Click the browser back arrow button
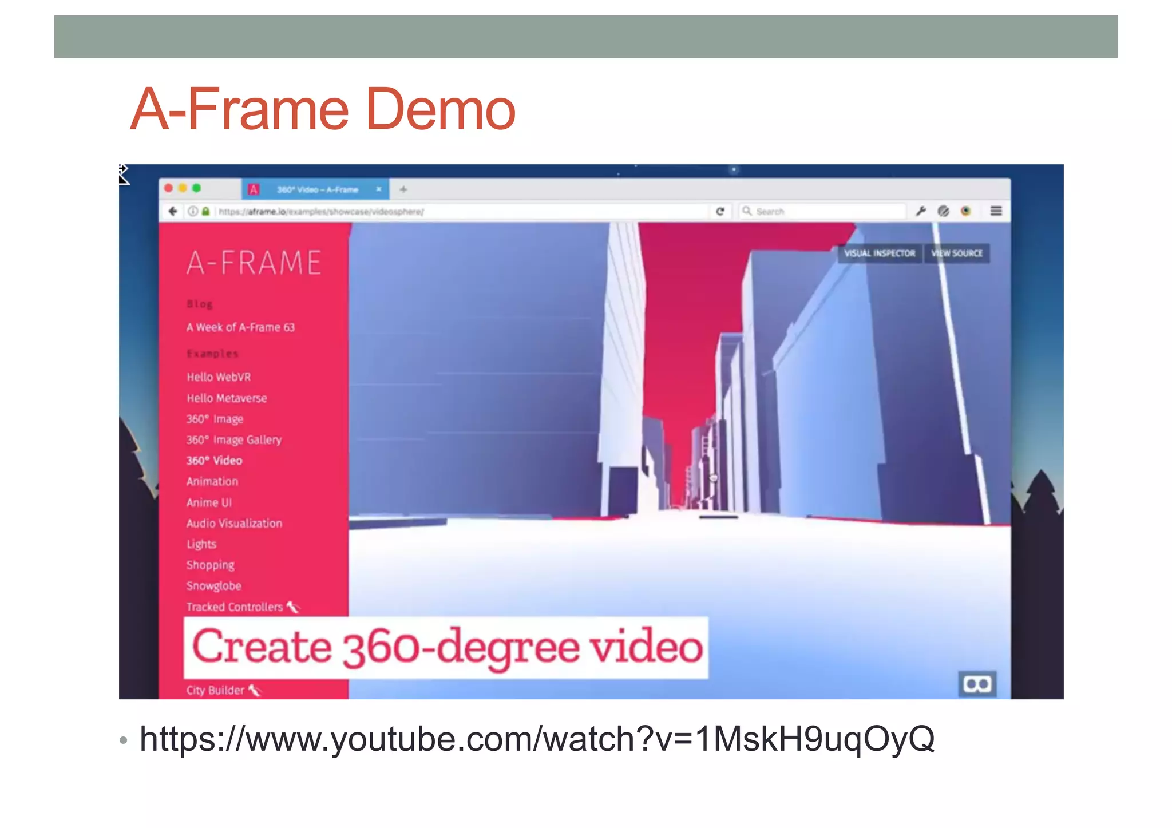Screen dimensions: 1172x828 point(173,211)
